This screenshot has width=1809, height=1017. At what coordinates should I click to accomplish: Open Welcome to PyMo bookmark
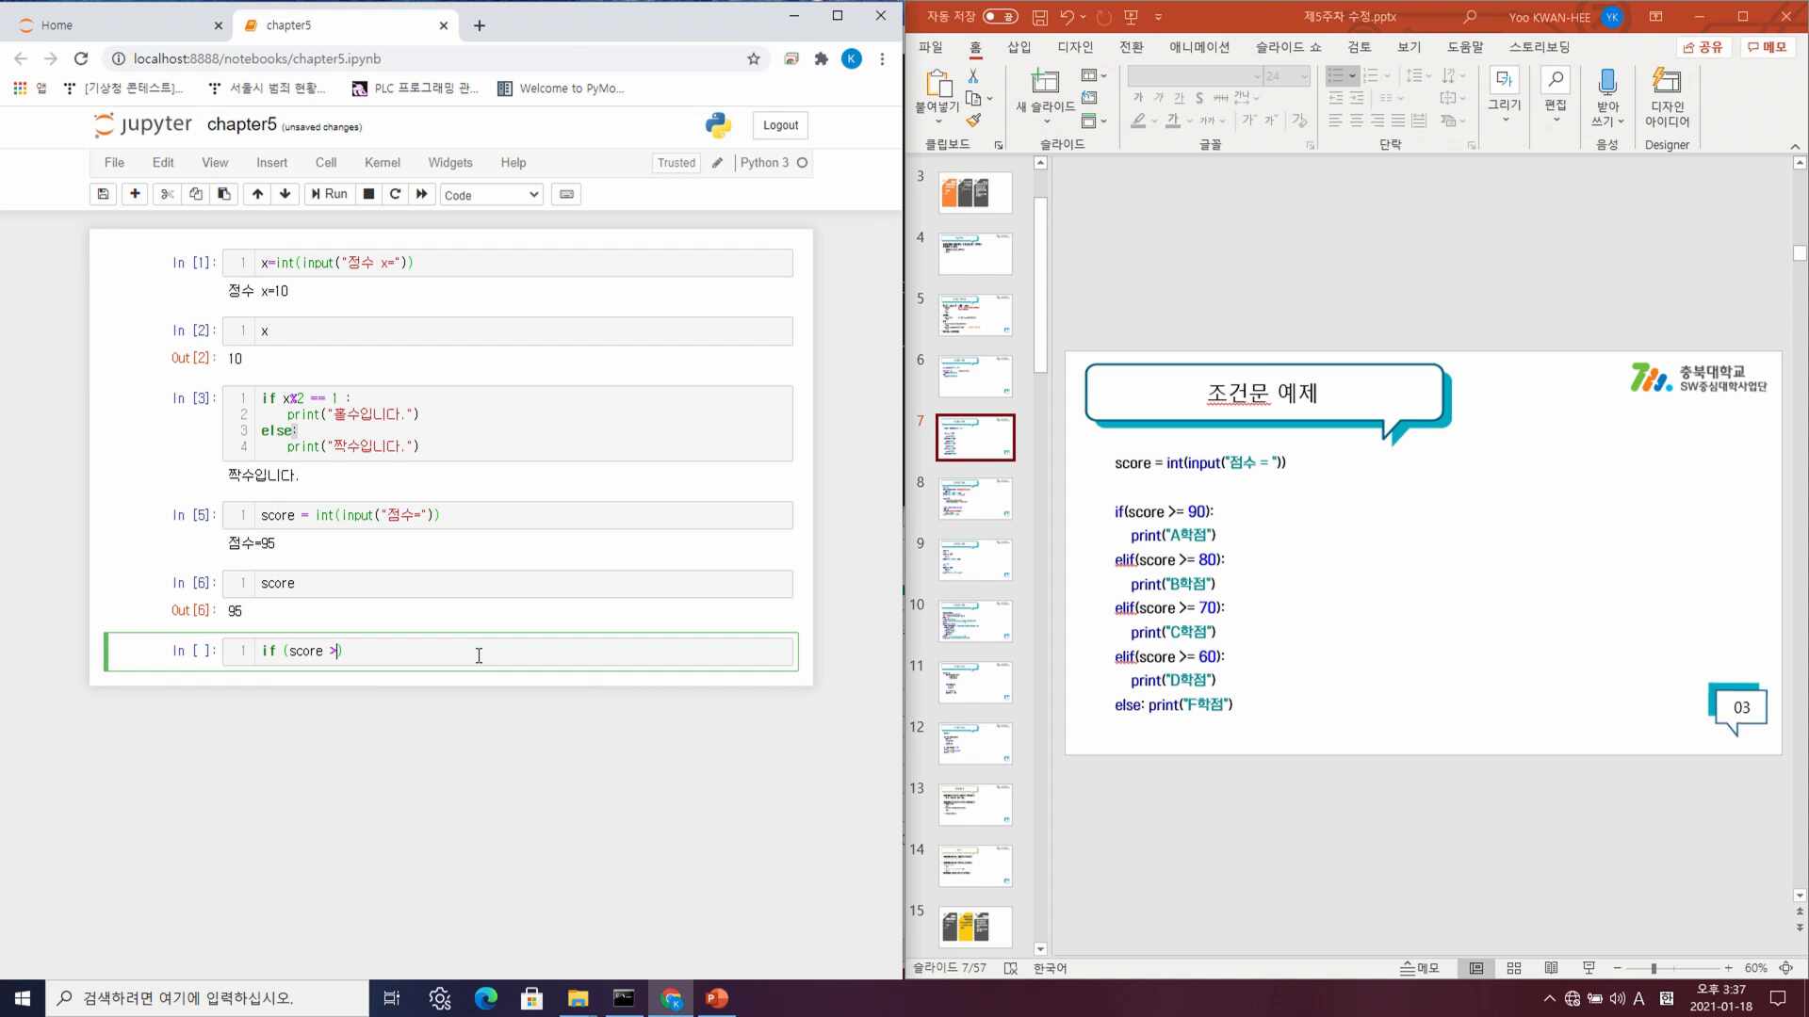[x=561, y=89]
